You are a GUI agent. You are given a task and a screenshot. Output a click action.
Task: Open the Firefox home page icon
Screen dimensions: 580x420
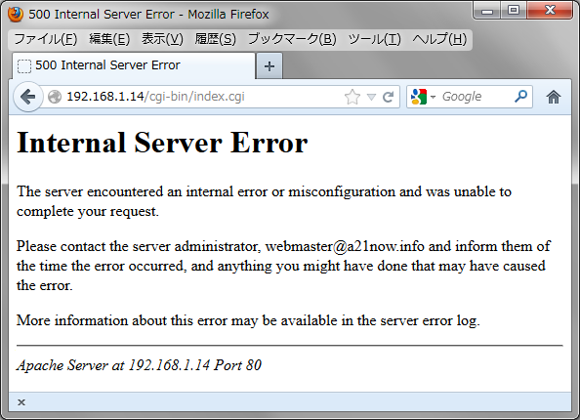[554, 97]
